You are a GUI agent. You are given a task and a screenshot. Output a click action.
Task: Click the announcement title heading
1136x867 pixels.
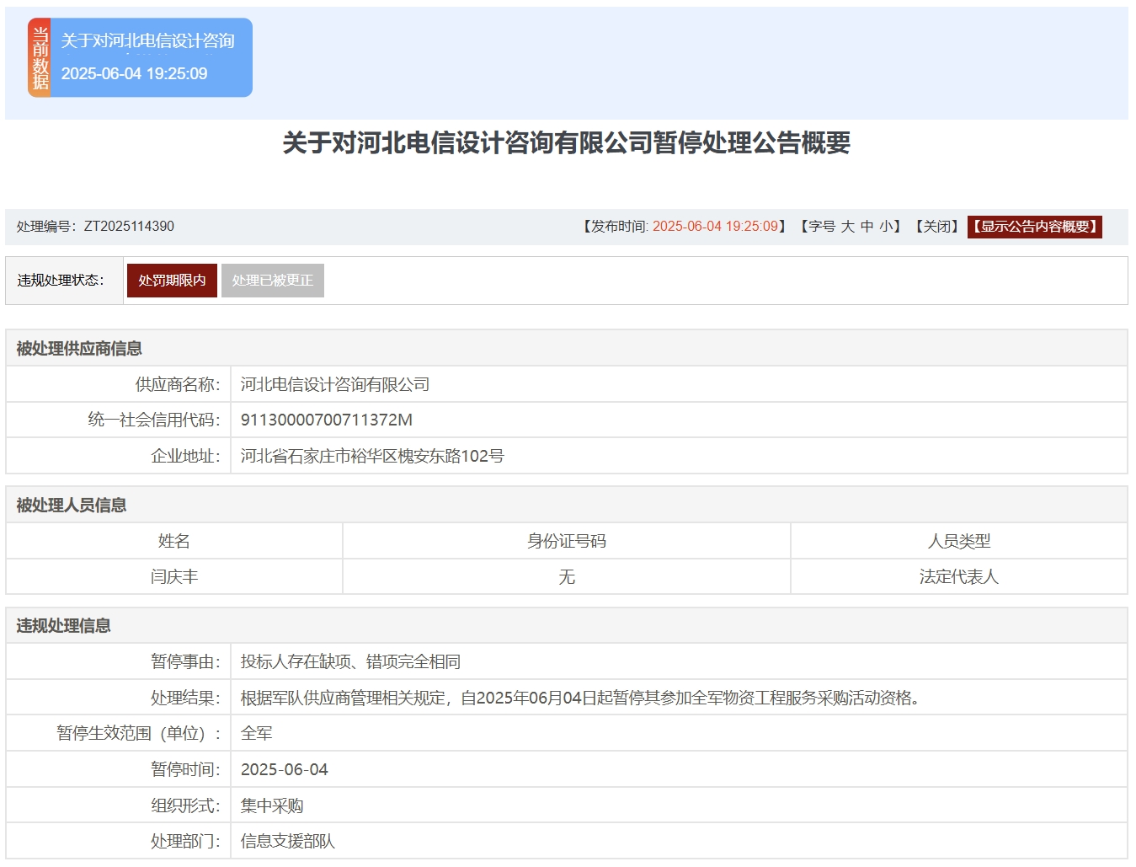pyautogui.click(x=567, y=143)
